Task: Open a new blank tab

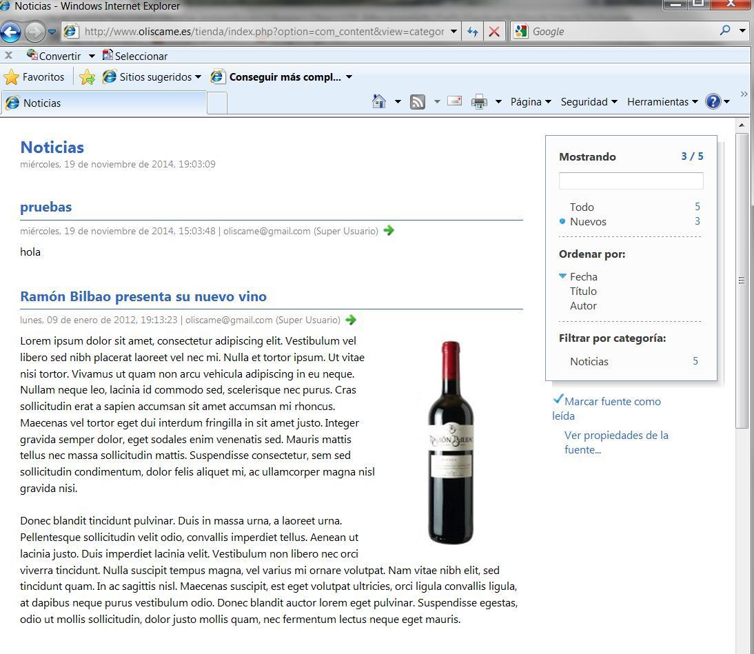Action: pyautogui.click(x=217, y=103)
